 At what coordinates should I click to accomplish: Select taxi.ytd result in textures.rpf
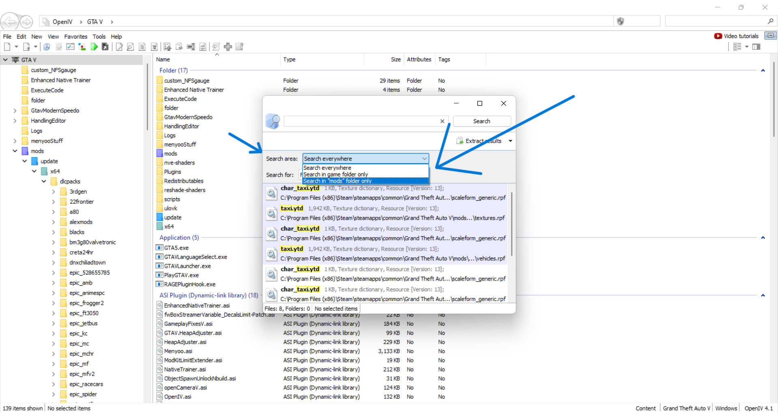pyautogui.click(x=385, y=214)
